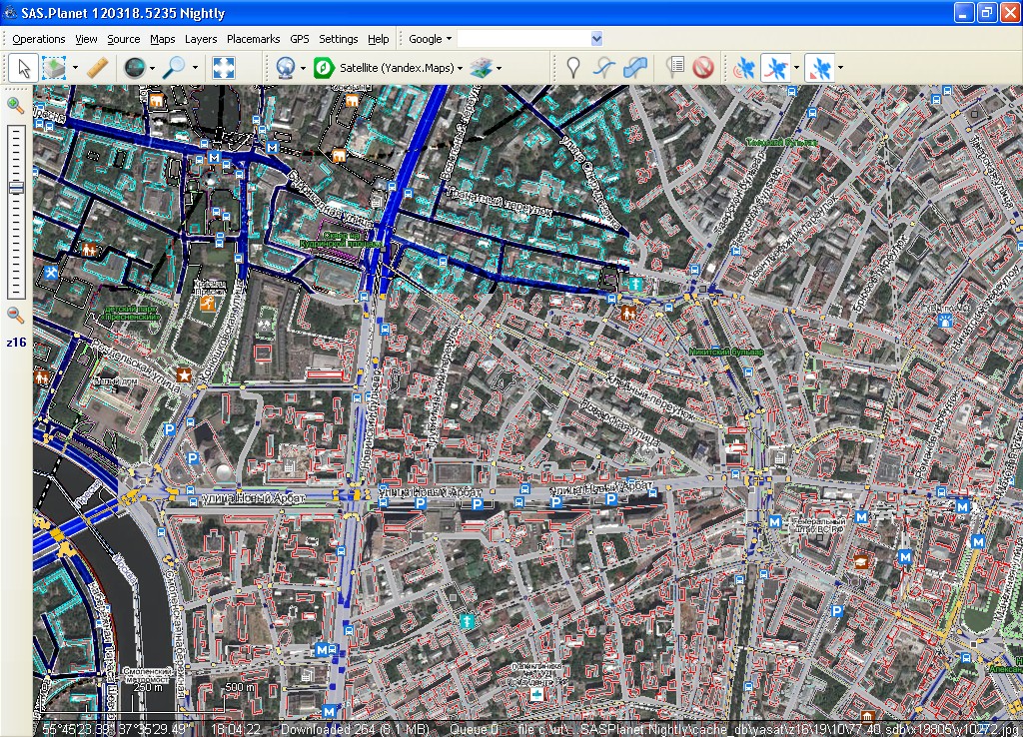Add a new path placemark
This screenshot has height=737, width=1023.
(x=603, y=68)
